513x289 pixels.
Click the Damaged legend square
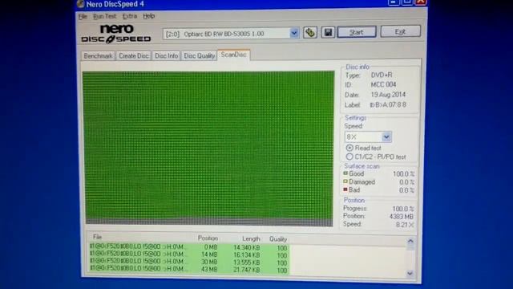point(345,181)
